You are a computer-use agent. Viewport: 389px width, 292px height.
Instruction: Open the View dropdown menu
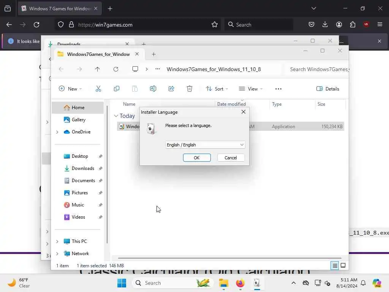251,89
